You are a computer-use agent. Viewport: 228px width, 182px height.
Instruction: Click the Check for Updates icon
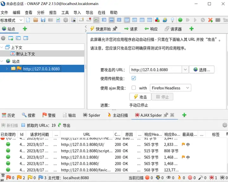click(165, 20)
